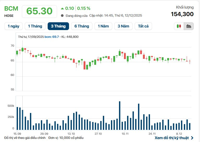The width and height of the screenshot is (200, 142).
Task: Open Xem đồ thị kỹ thuật link
Action: tap(172, 138)
